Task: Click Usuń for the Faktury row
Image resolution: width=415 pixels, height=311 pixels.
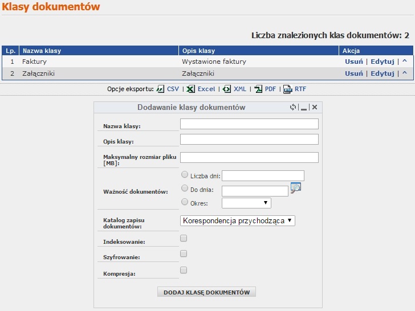Action: [353, 62]
